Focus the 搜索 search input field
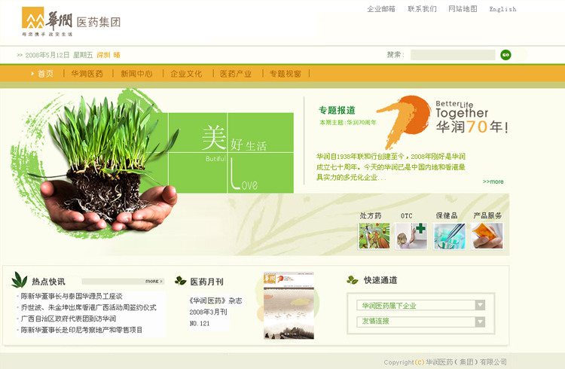The height and width of the screenshot is (369, 565). [x=453, y=55]
